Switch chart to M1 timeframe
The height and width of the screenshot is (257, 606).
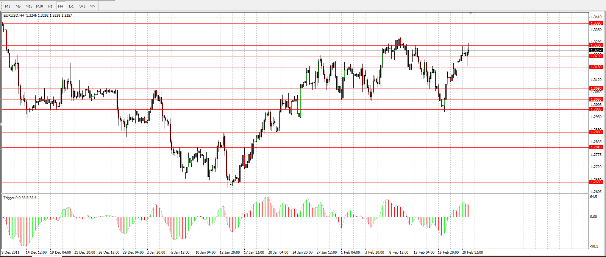tap(8, 6)
